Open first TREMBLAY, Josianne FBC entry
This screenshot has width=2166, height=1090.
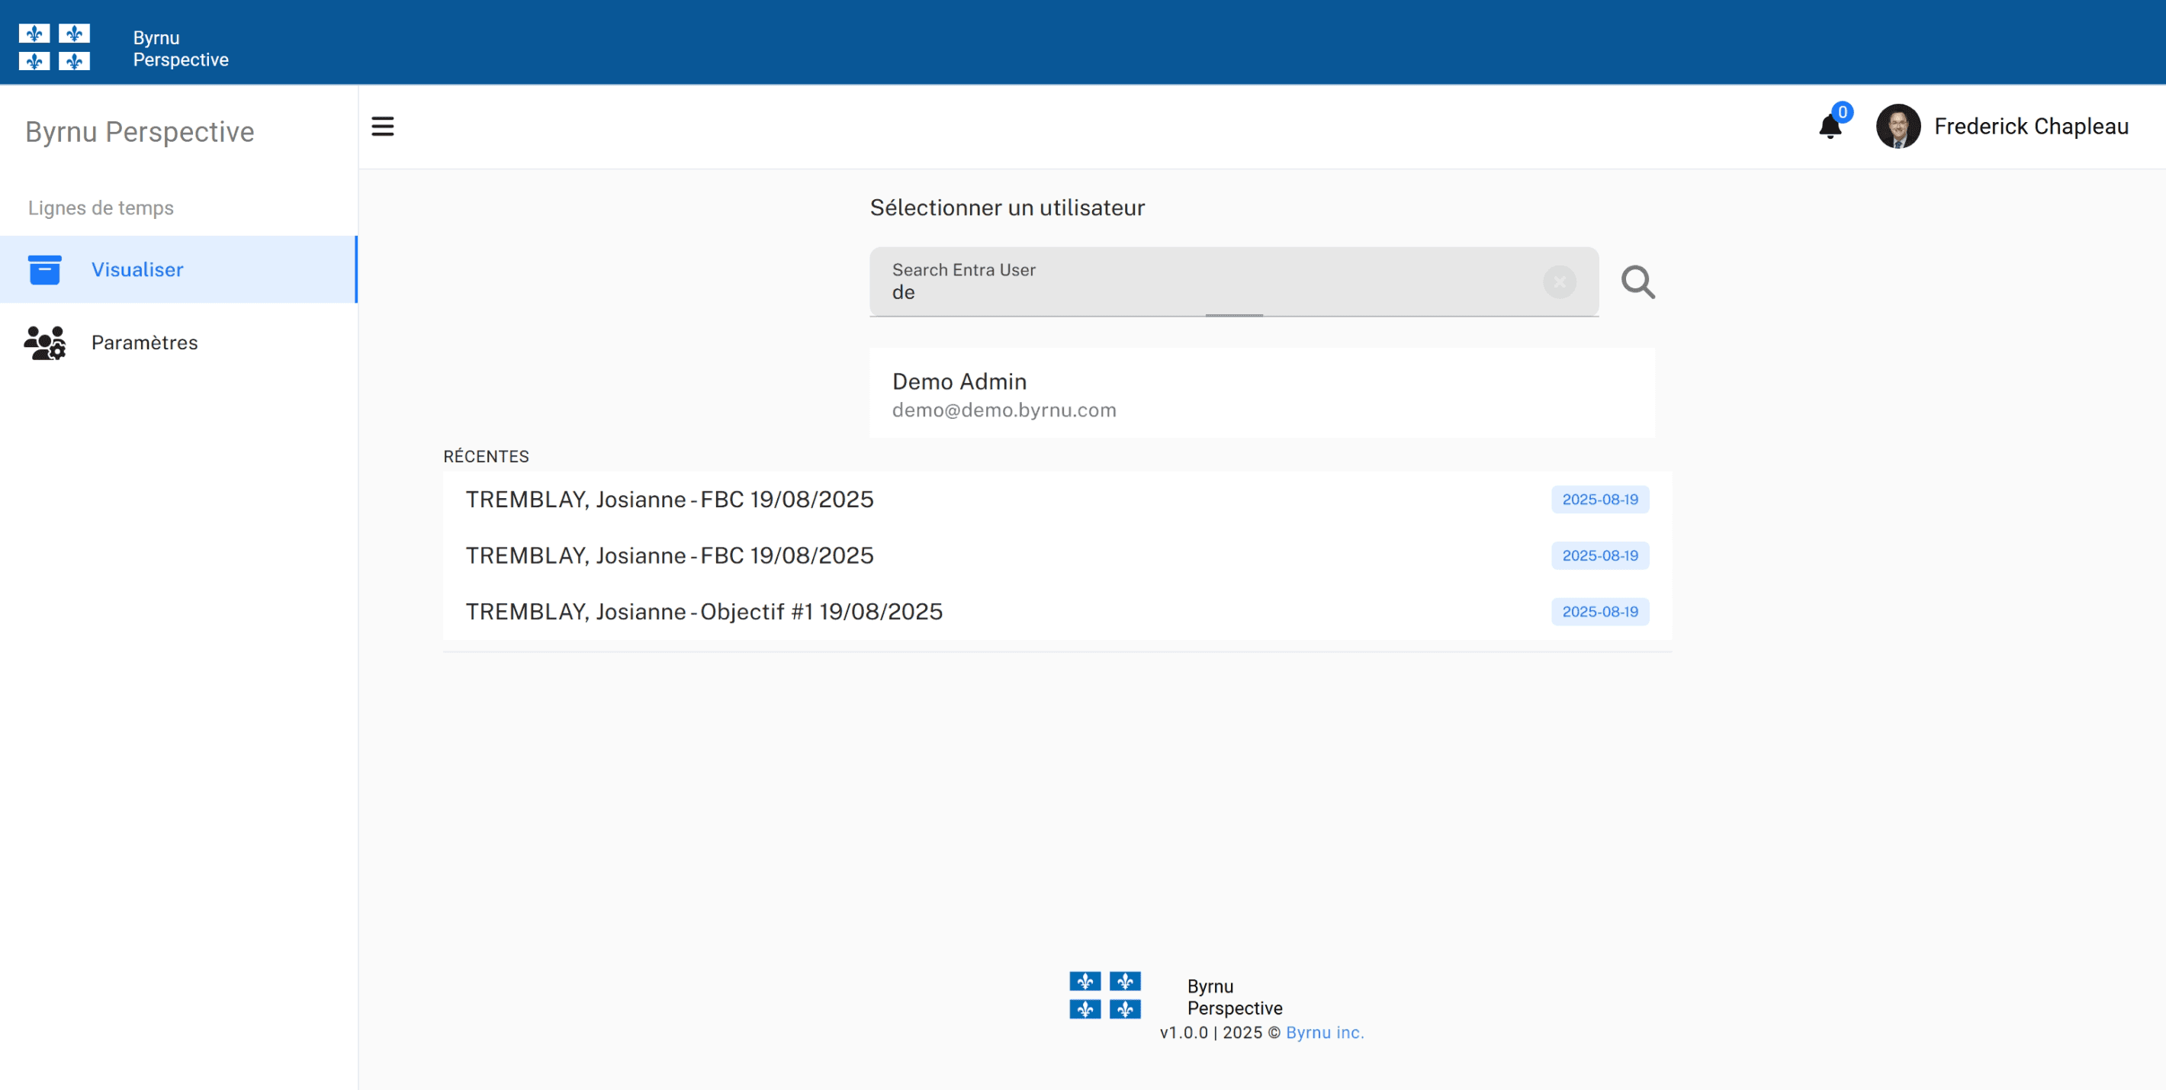pos(670,500)
